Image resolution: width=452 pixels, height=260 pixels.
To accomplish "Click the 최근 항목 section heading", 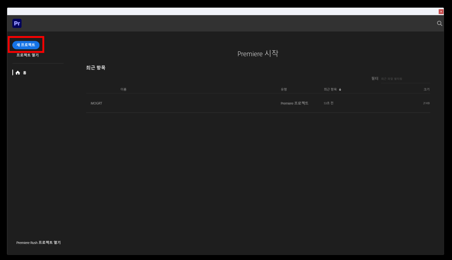I will coord(96,68).
